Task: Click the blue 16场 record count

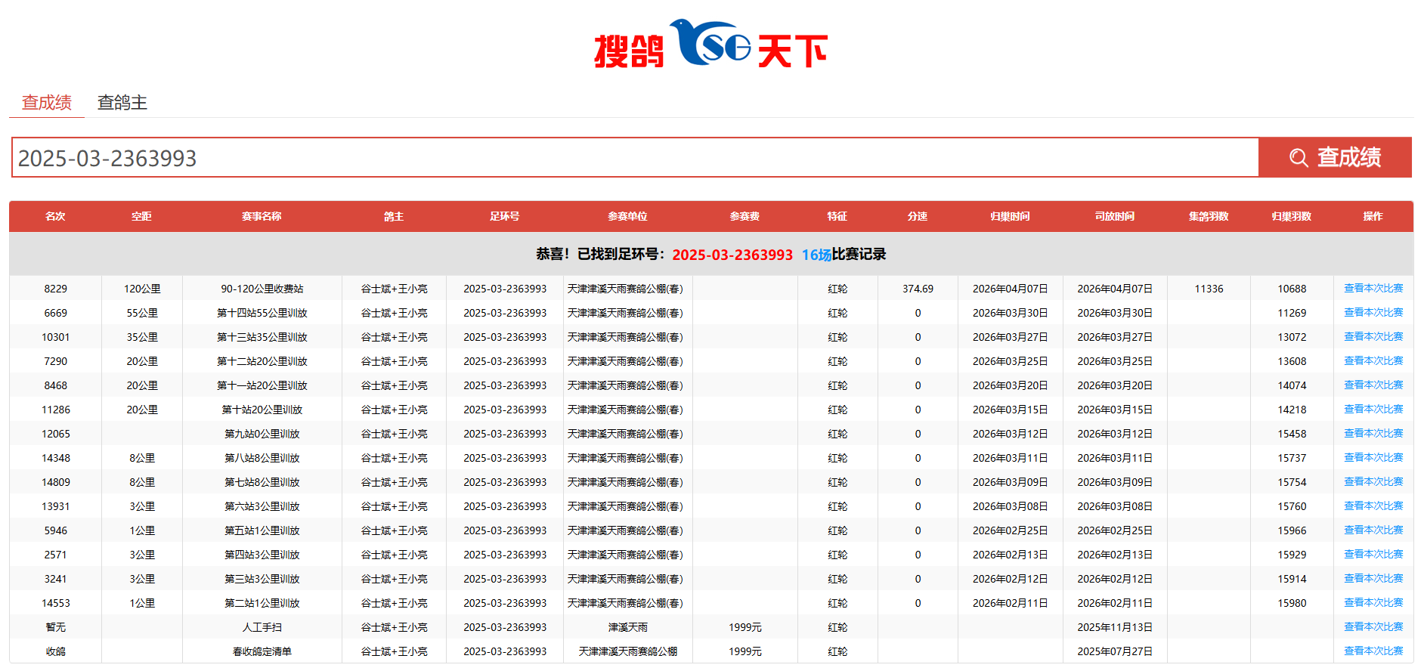Action: tap(816, 255)
